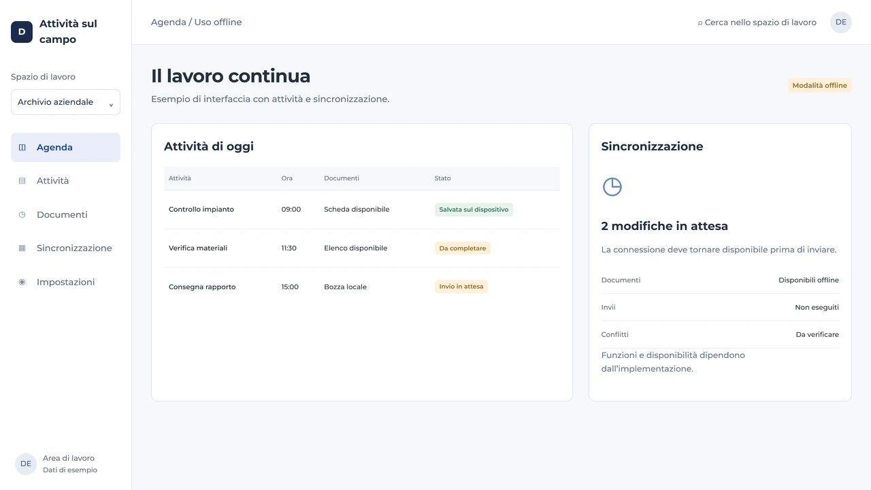
Task: Click the D app logo icon
Action: (x=22, y=32)
